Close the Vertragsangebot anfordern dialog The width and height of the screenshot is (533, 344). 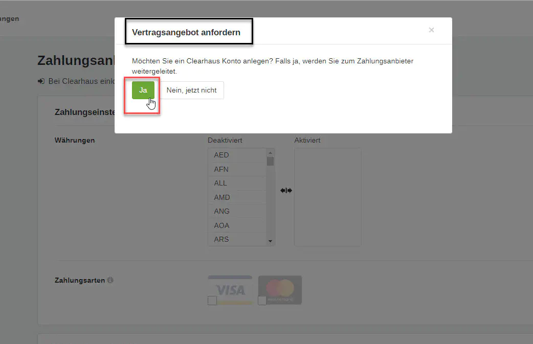(x=431, y=30)
